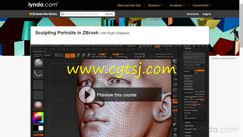Viewport: 243px width, 137px height.
Task: Toggle the Smt option beside Divide
Action: pos(200,70)
